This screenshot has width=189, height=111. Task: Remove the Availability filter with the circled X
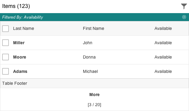pyautogui.click(x=184, y=17)
